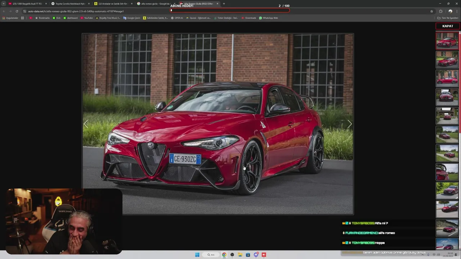This screenshot has width=461, height=259.
Task: Select the sixth thumbnail in the gallery strip
Action: click(x=447, y=134)
